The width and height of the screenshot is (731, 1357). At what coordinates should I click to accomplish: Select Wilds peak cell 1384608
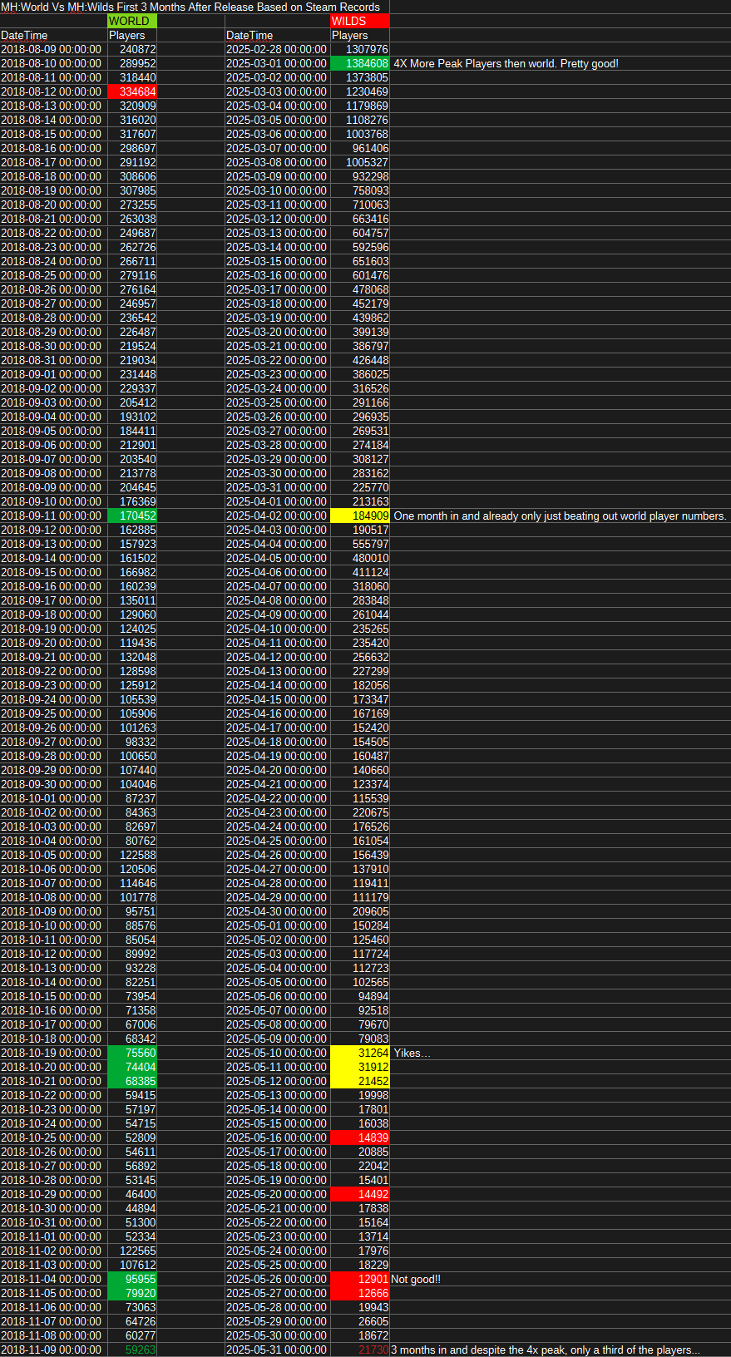click(x=360, y=63)
